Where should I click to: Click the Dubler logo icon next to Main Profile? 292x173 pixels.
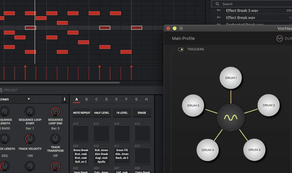279,38
